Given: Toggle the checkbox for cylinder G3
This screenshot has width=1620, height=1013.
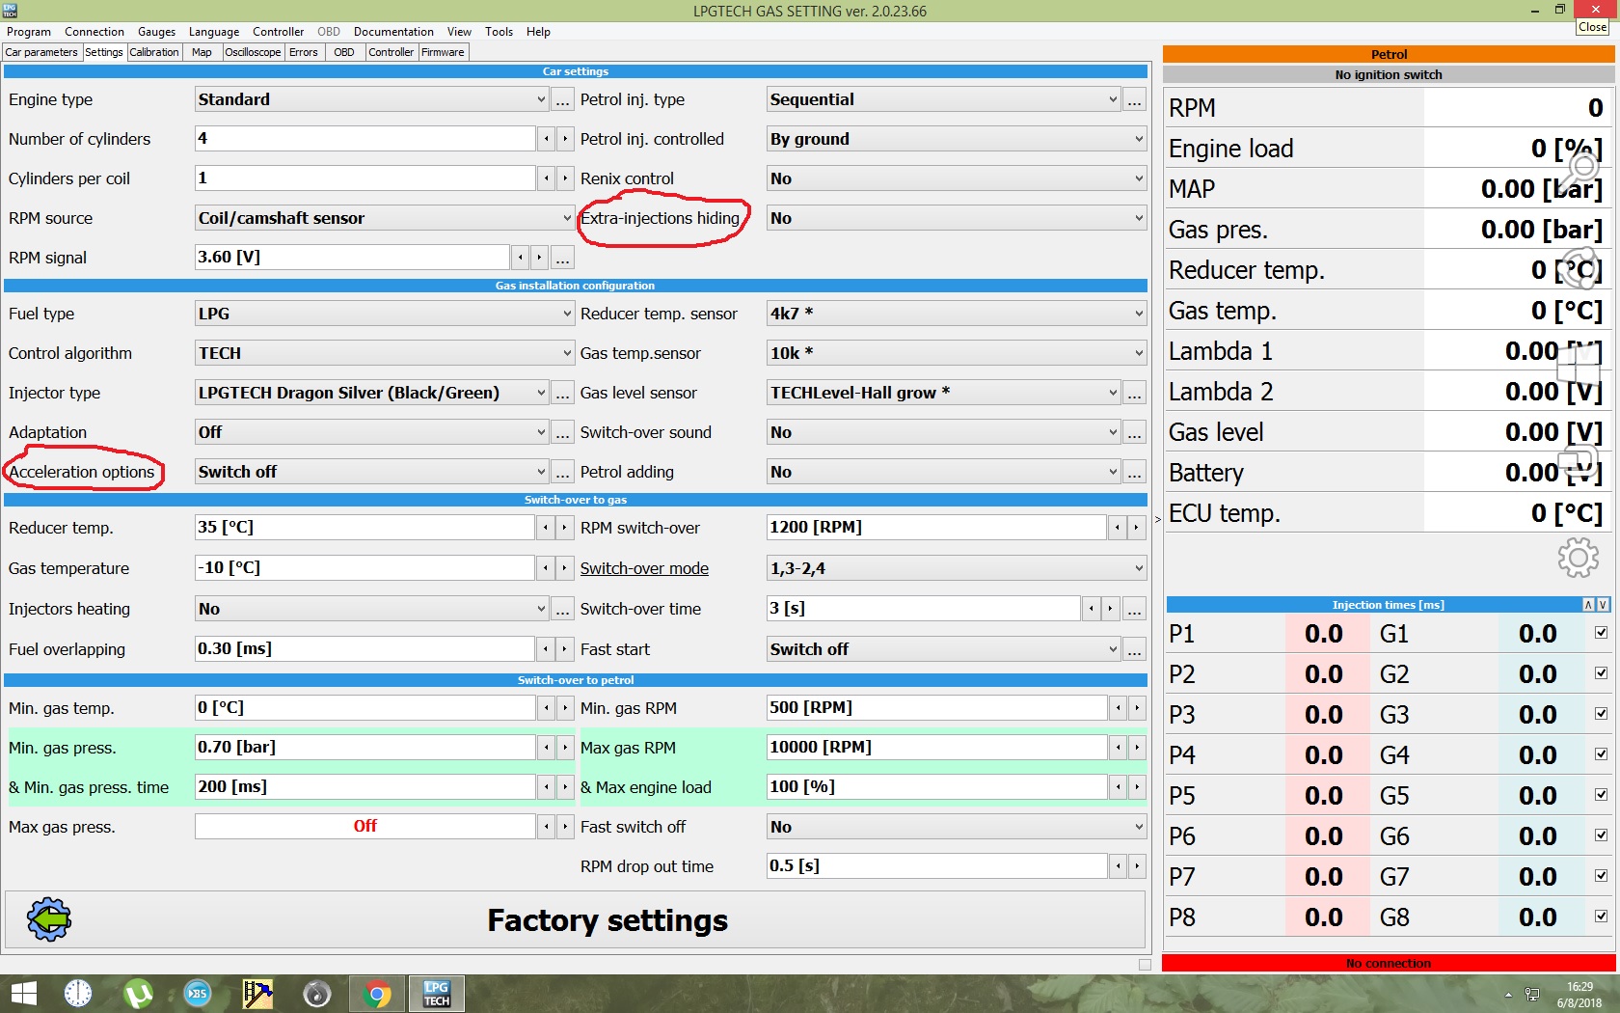Looking at the screenshot, I should pyautogui.click(x=1602, y=714).
